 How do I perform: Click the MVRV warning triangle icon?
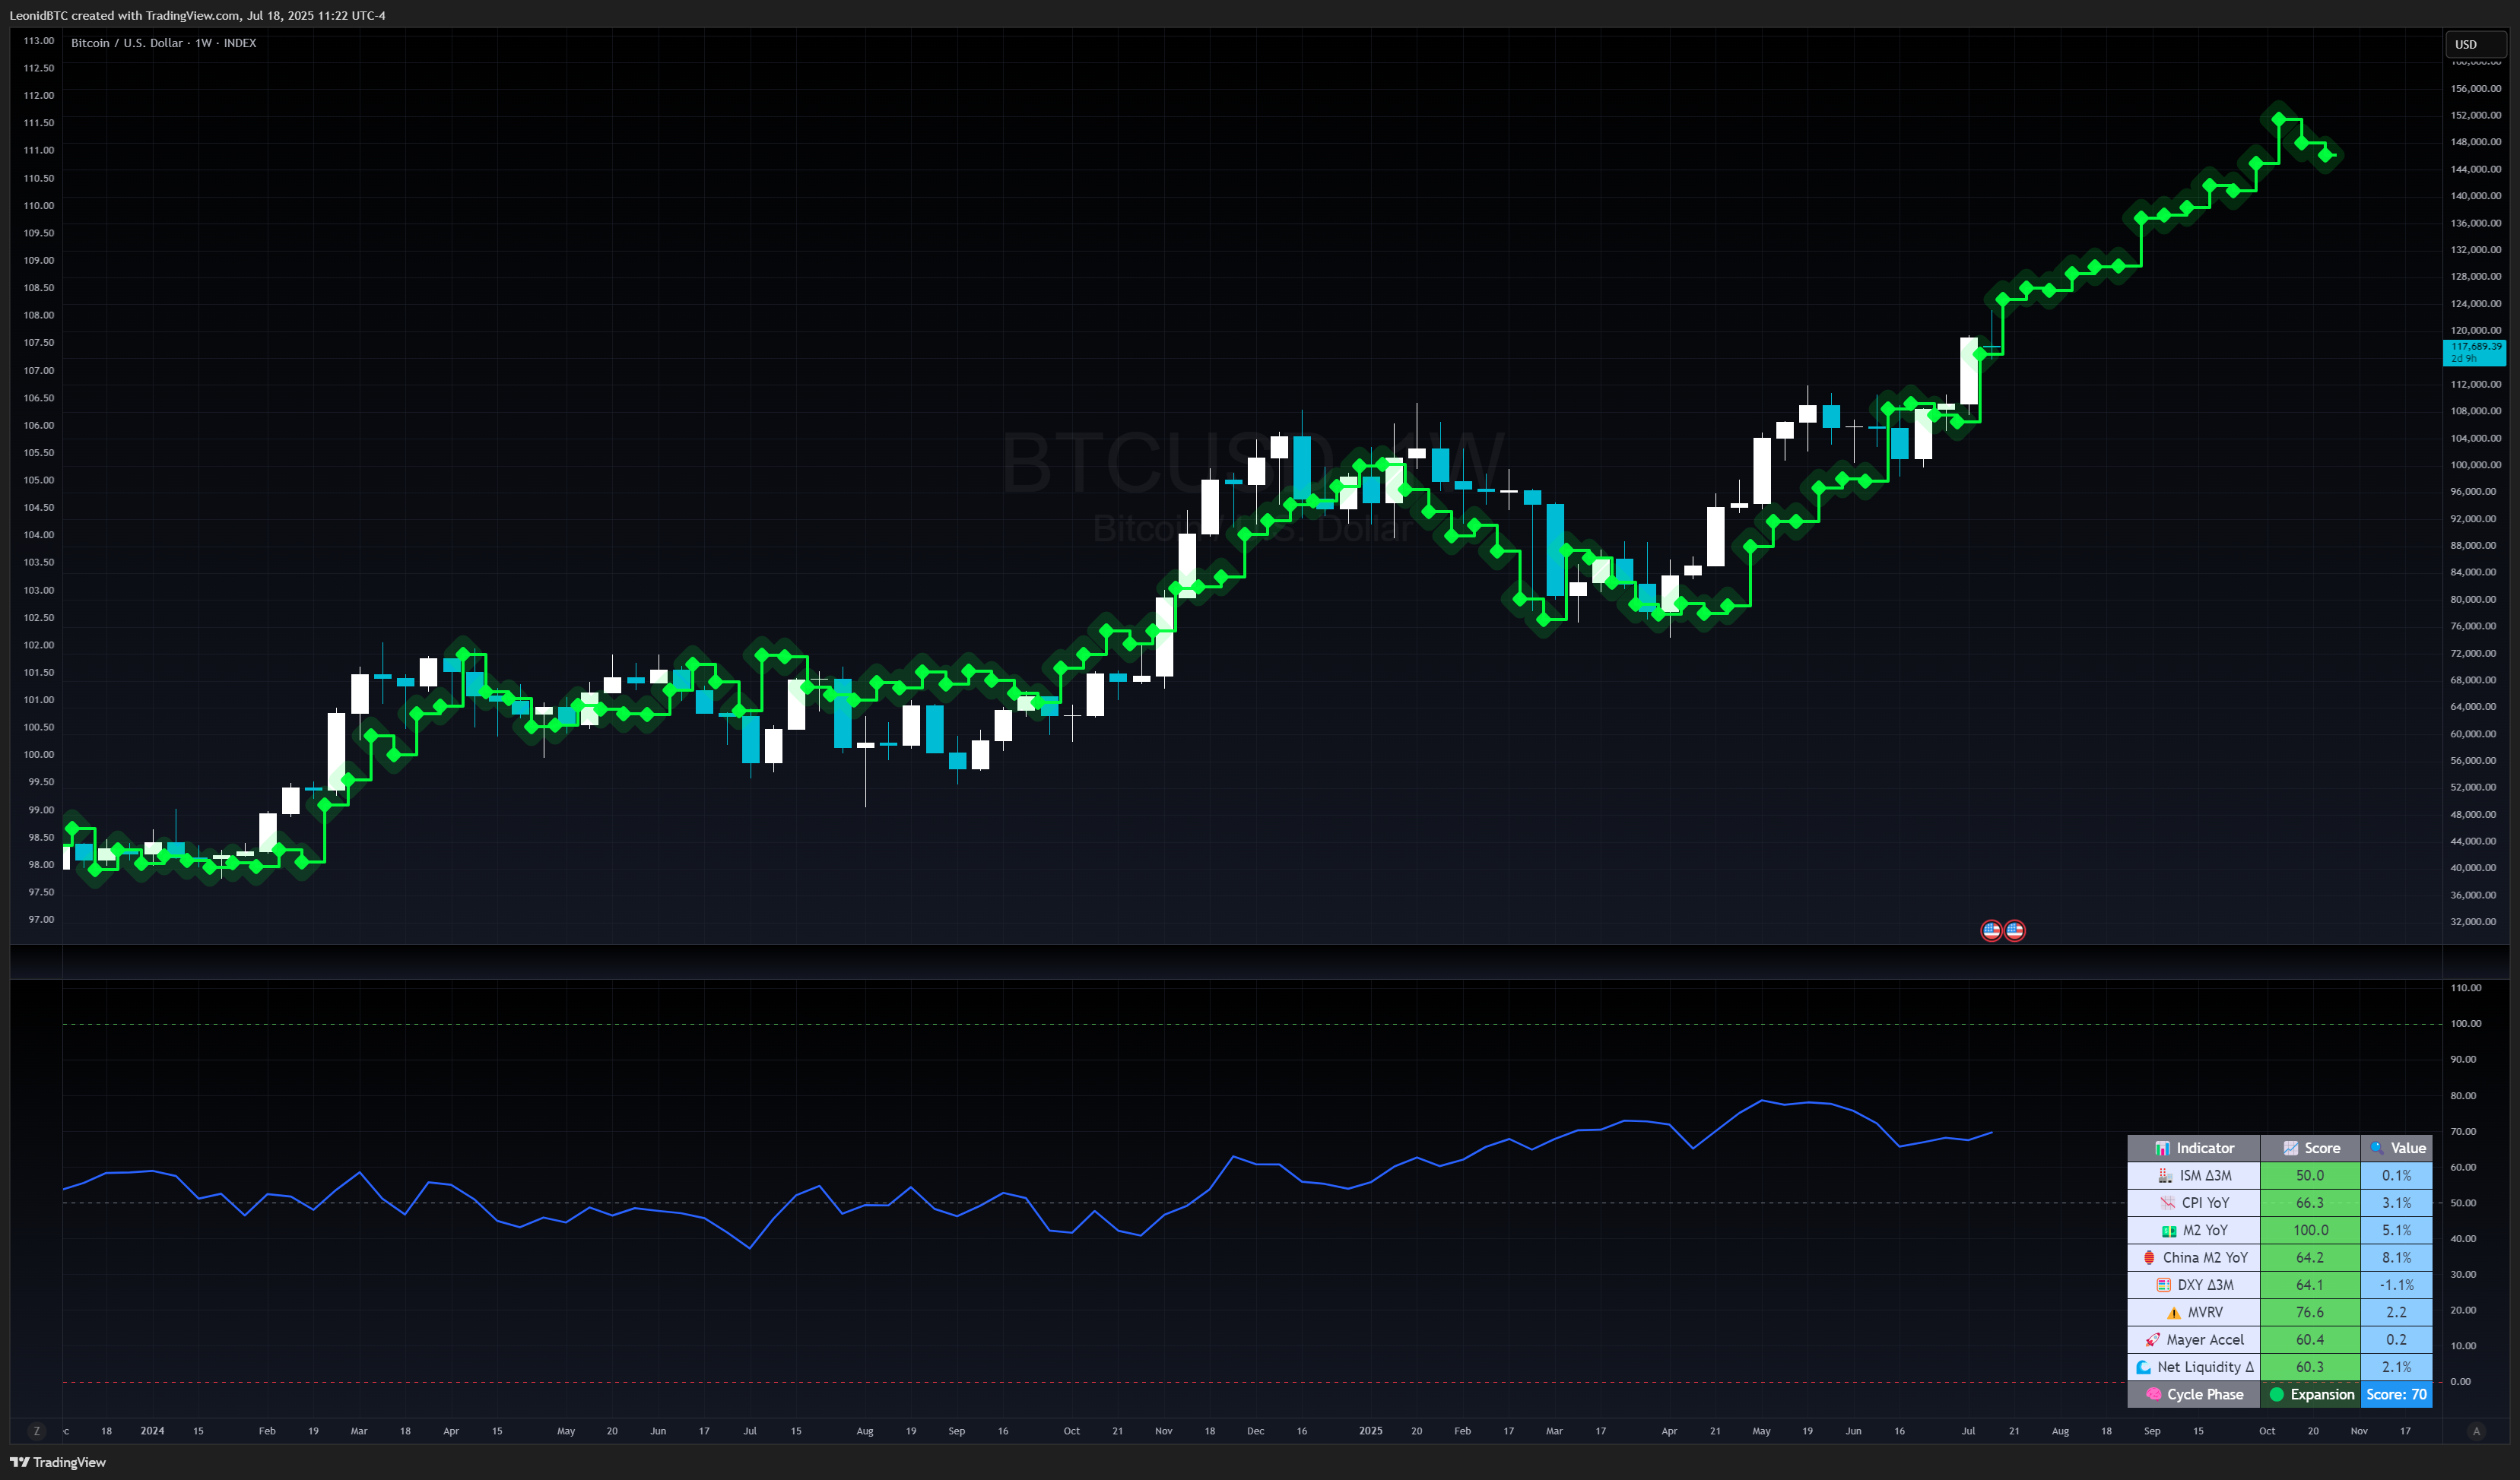tap(2173, 1313)
